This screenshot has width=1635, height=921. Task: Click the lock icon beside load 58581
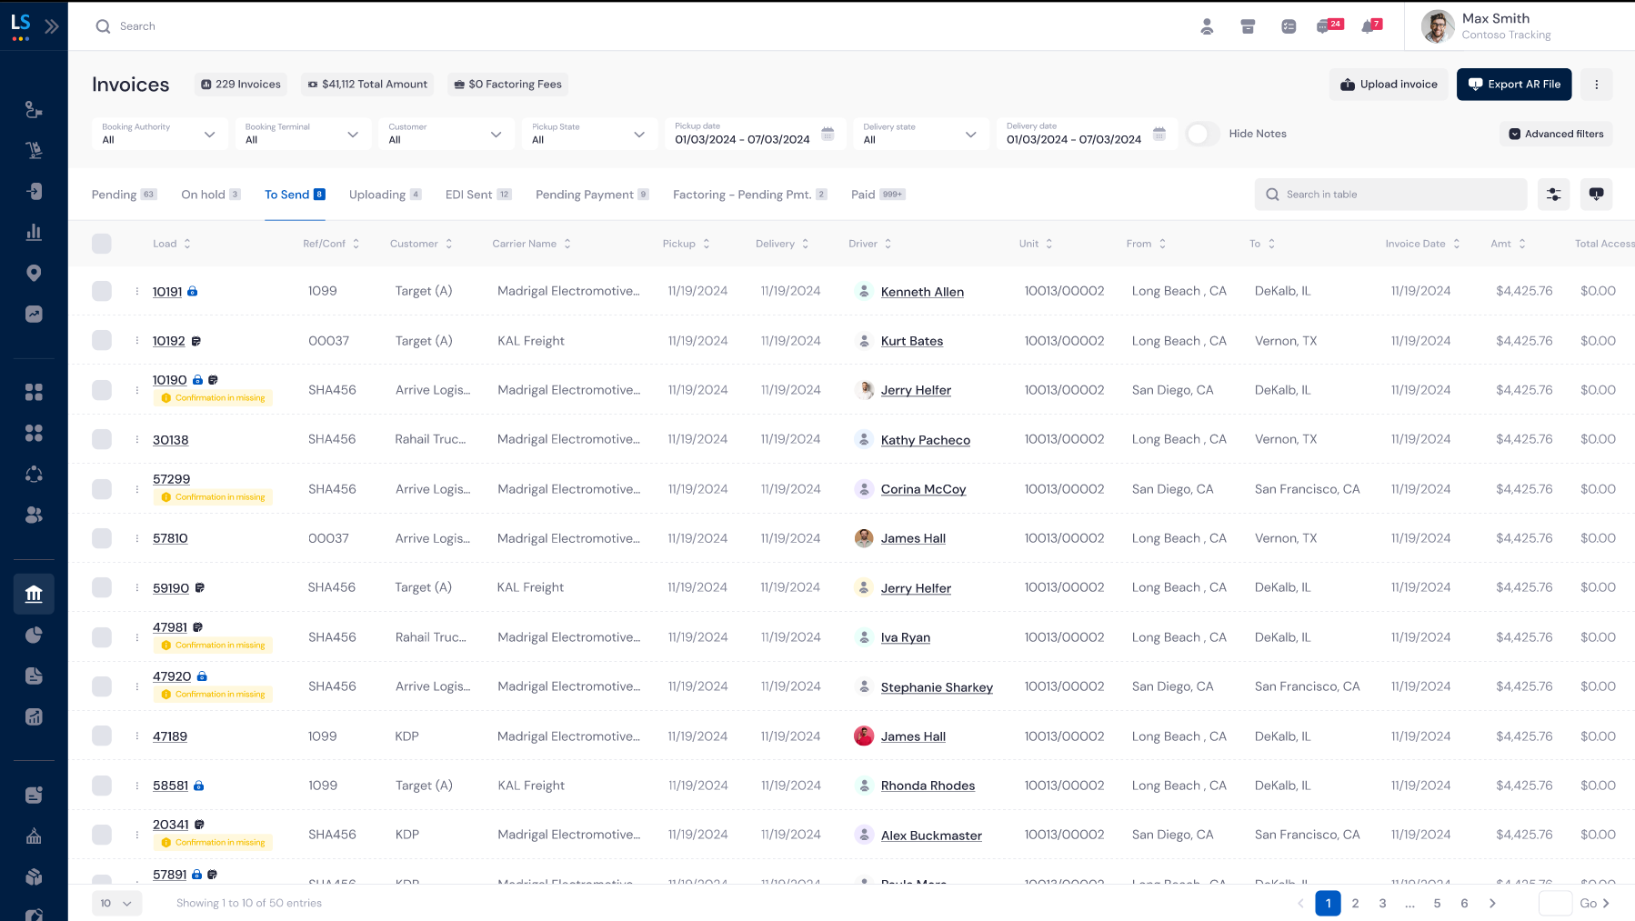pos(199,786)
